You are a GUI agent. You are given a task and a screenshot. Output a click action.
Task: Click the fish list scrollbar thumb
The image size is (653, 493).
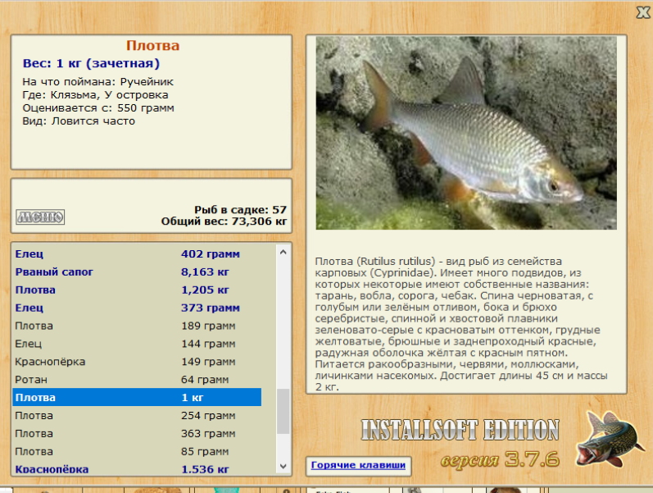(283, 411)
